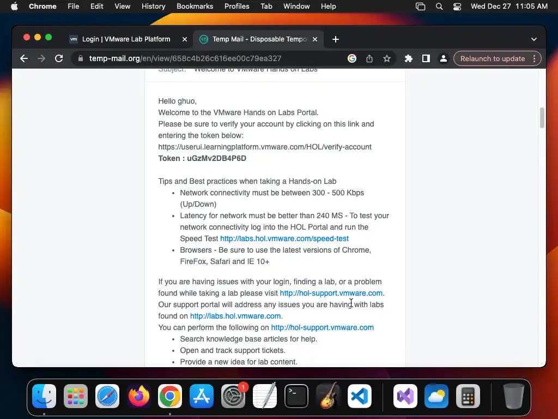This screenshot has width=558, height=419.
Task: Open Control Center icon
Action: tap(457, 7)
